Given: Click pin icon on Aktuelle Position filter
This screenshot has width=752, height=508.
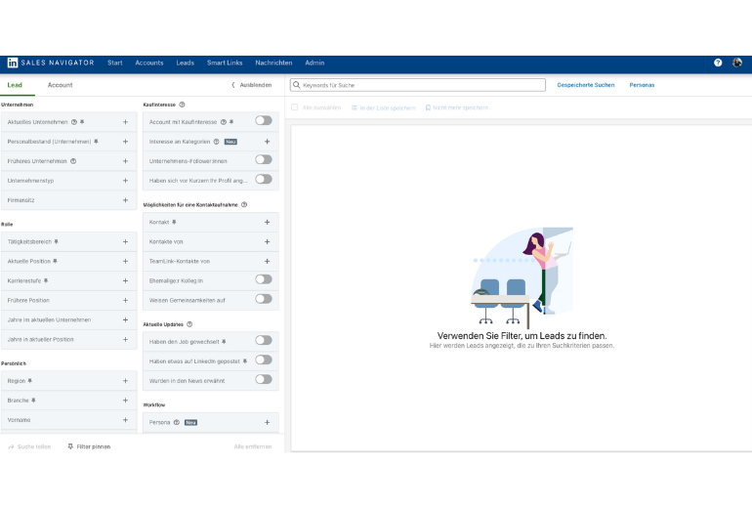Looking at the screenshot, I should 55,261.
